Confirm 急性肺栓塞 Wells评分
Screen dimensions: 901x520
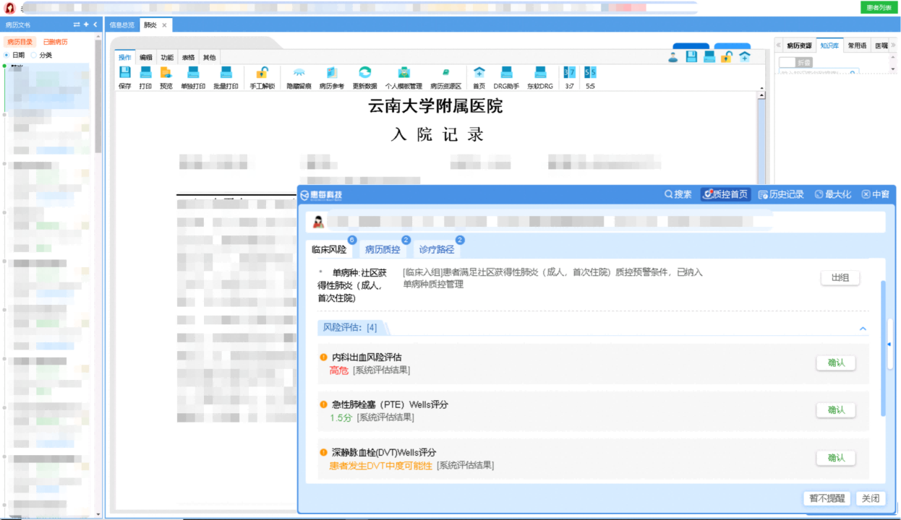[836, 409]
